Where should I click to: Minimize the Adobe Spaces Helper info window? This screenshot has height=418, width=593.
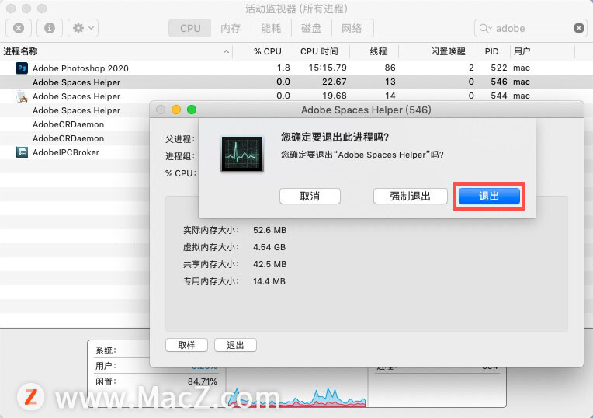pyautogui.click(x=176, y=110)
